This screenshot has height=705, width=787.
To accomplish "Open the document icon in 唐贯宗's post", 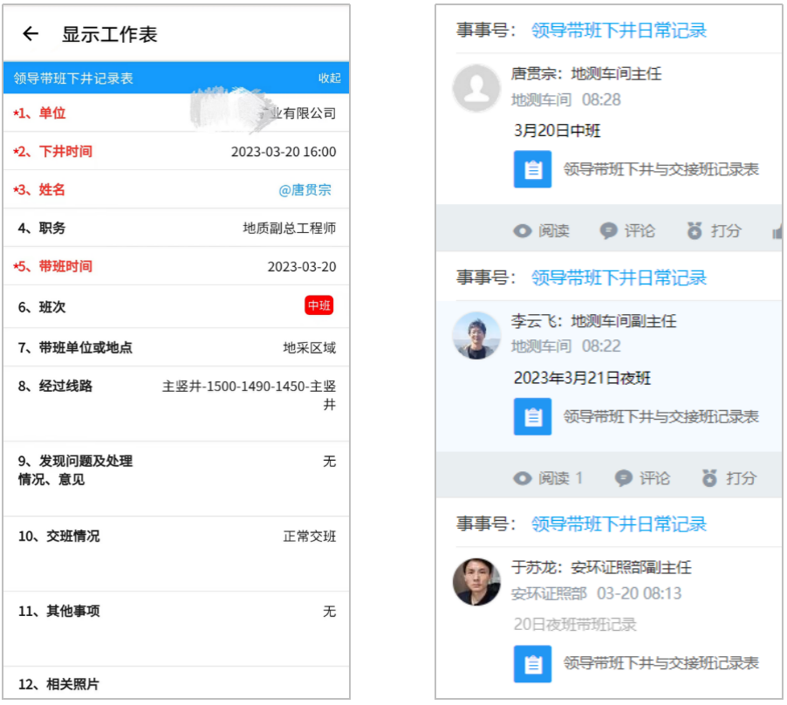I will (x=532, y=169).
